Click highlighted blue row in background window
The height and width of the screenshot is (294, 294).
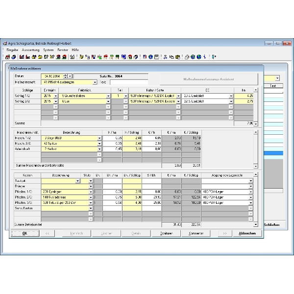273,153
